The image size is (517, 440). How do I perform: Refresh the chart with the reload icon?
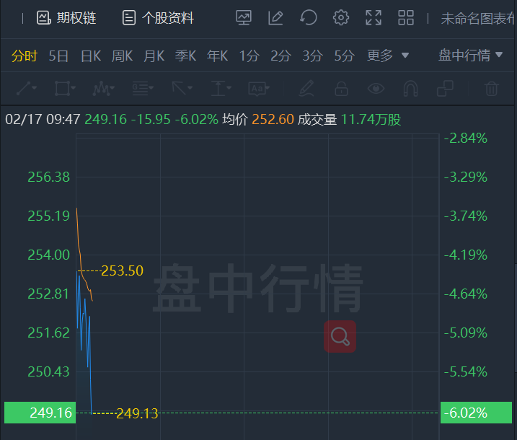click(309, 17)
